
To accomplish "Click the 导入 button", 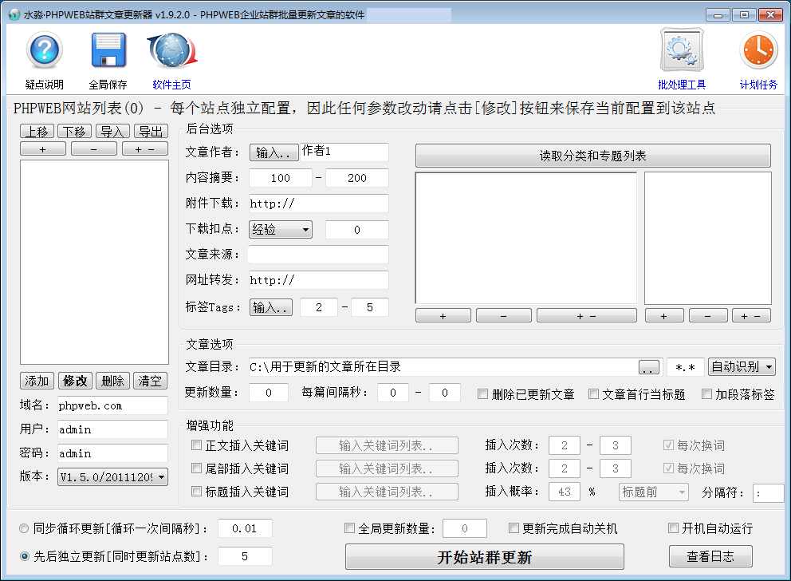I will [112, 131].
